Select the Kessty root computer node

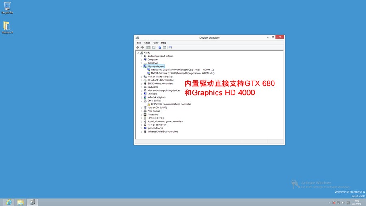click(x=147, y=53)
